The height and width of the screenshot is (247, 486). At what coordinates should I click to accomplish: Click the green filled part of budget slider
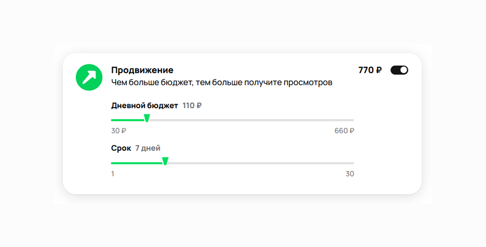(x=128, y=120)
